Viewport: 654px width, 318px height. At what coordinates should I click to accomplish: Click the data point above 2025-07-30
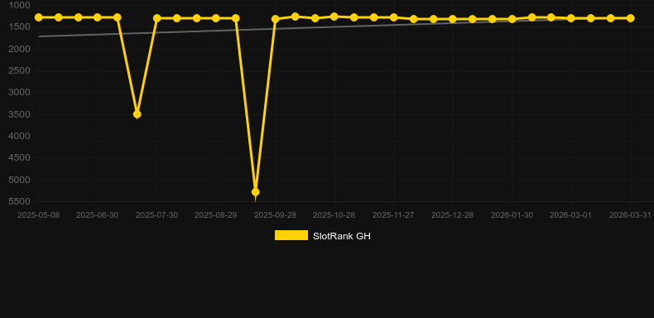coord(156,18)
